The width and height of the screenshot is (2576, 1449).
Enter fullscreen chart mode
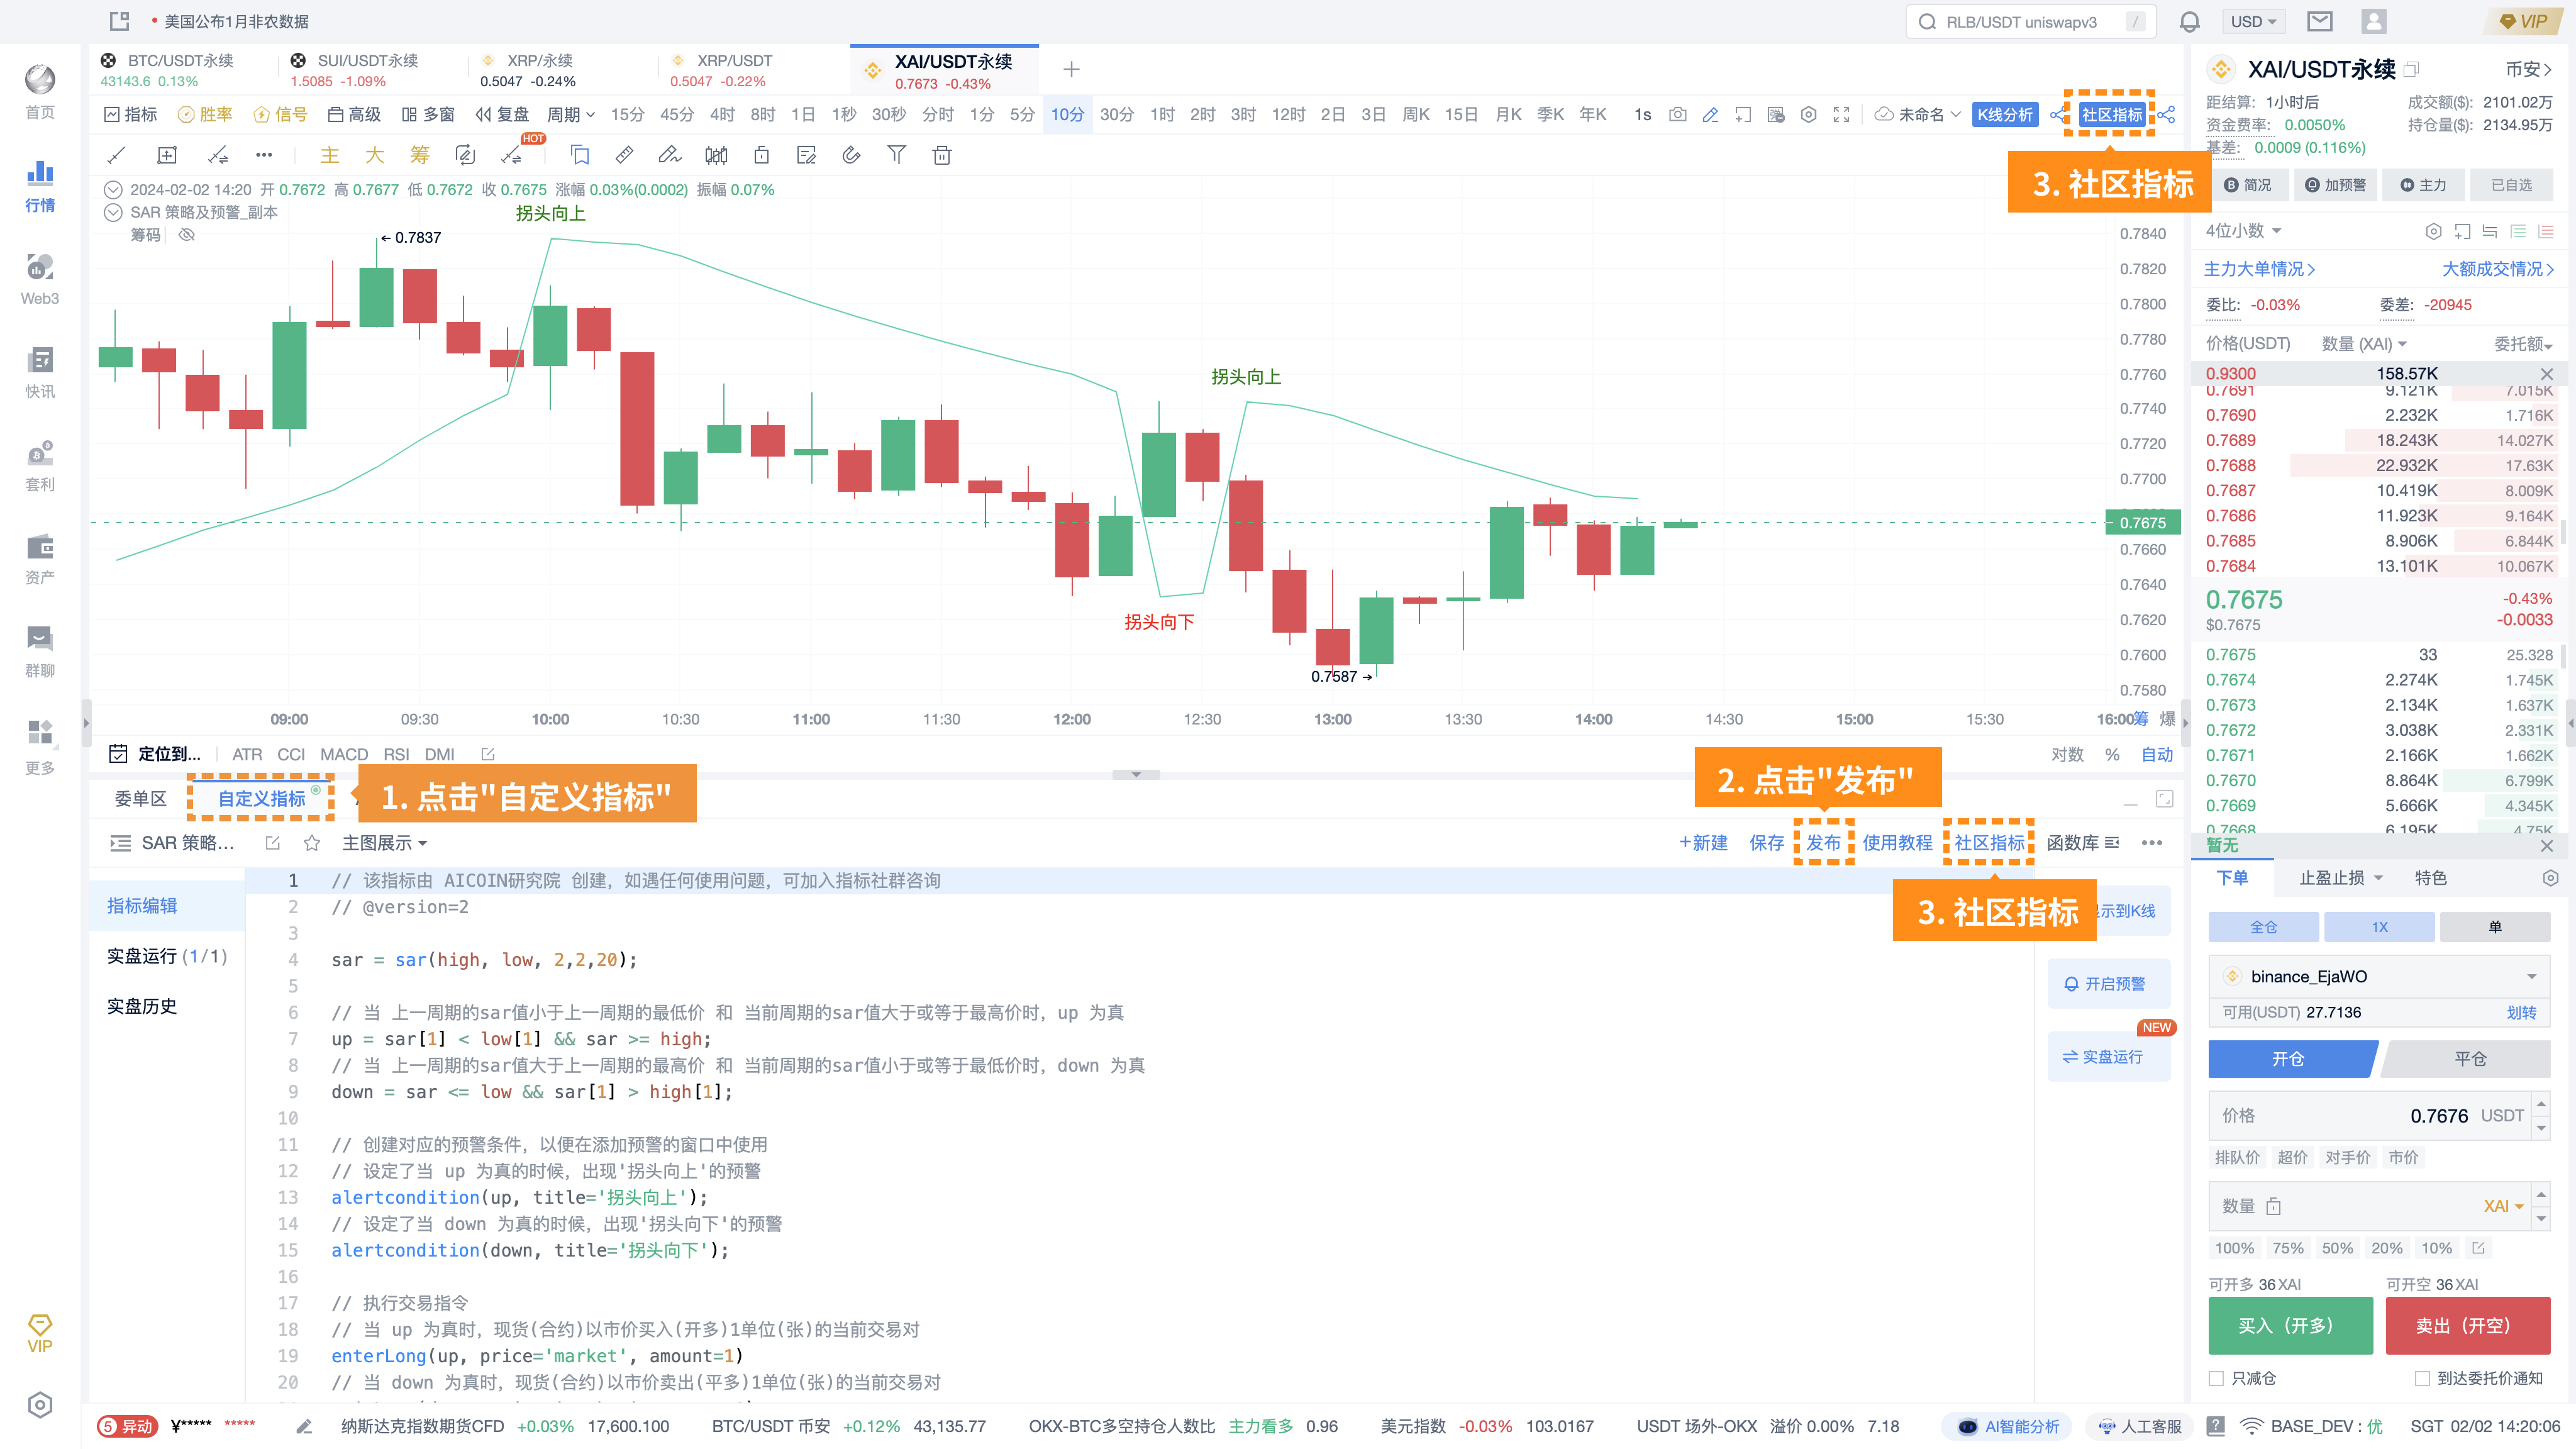tap(1841, 115)
